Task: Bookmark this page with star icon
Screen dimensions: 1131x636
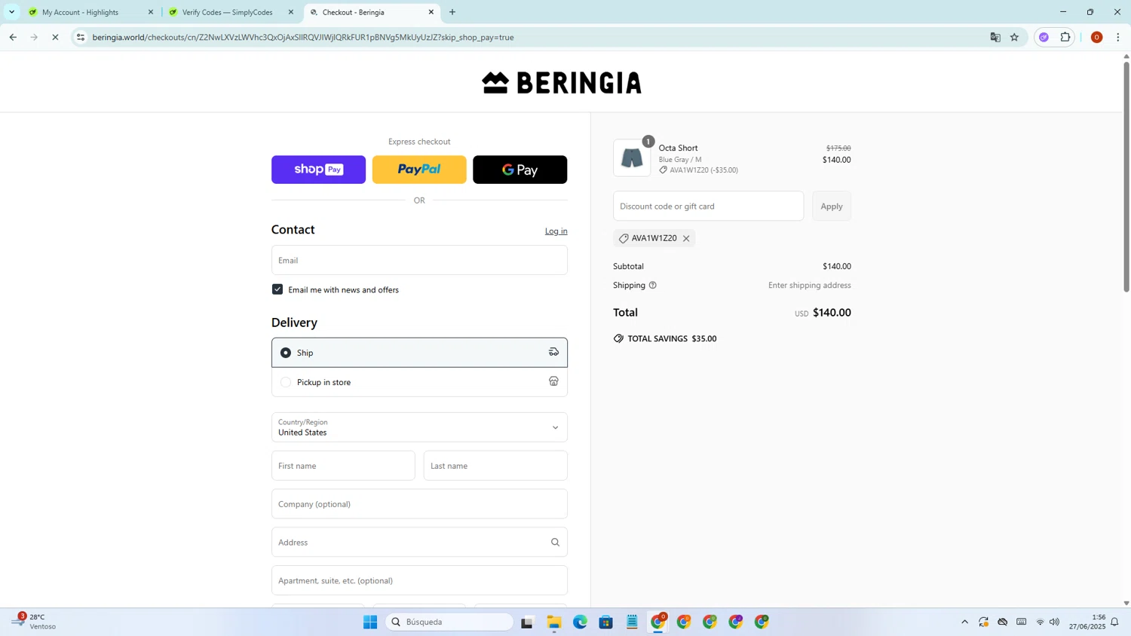Action: click(1014, 37)
